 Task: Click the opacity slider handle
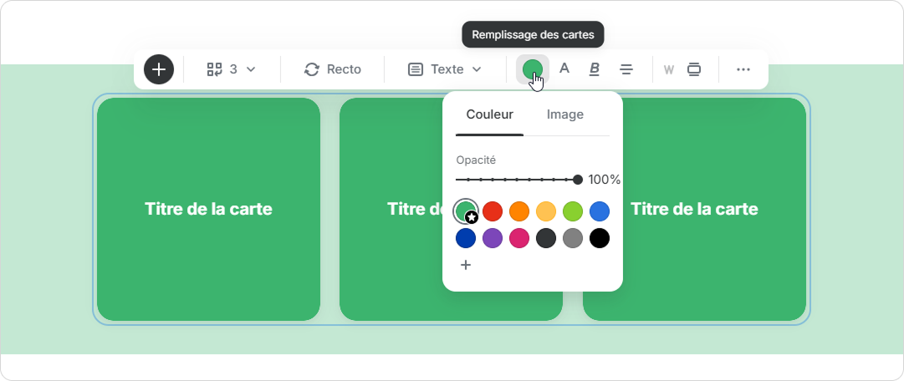coord(578,180)
